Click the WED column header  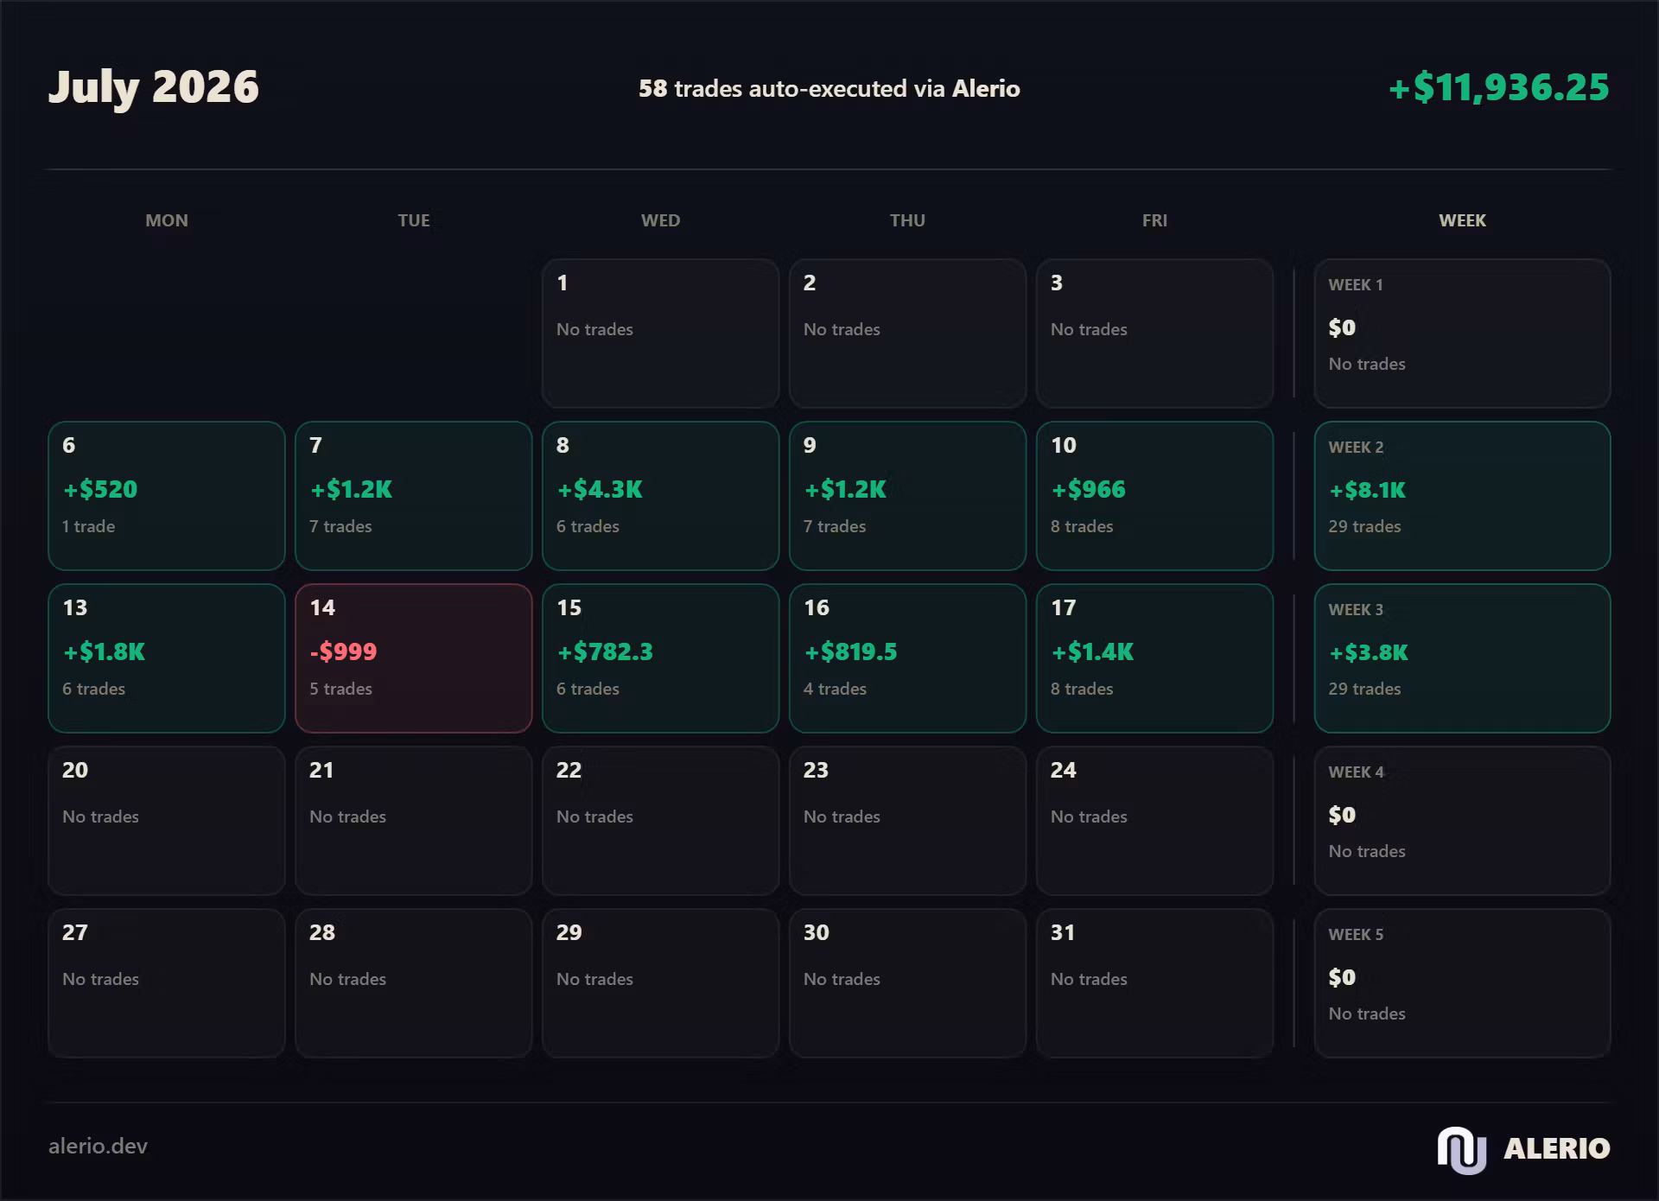661,220
